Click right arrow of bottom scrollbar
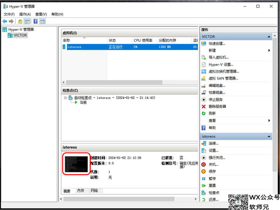This screenshot has height=210, width=280. point(195,199)
